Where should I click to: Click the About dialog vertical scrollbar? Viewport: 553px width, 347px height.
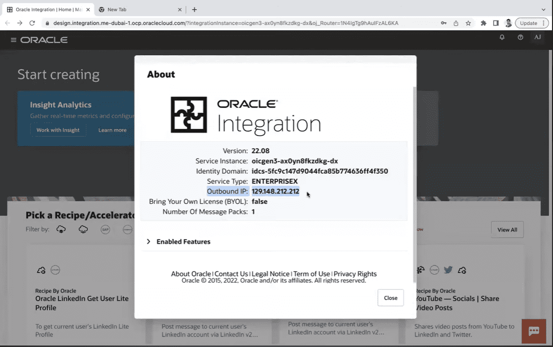[414, 184]
